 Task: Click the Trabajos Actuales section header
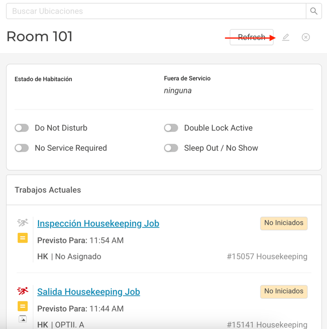[48, 190]
